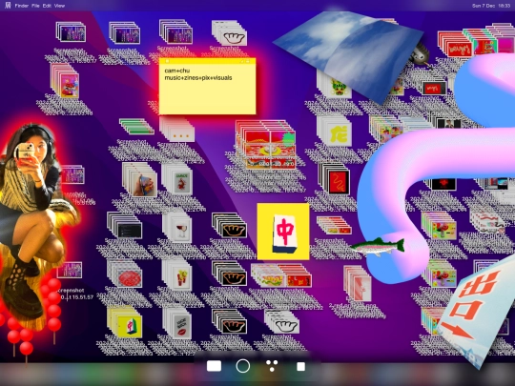Open white dumpling stack above the dock
The width and height of the screenshot is (515, 386).
click(x=282, y=322)
